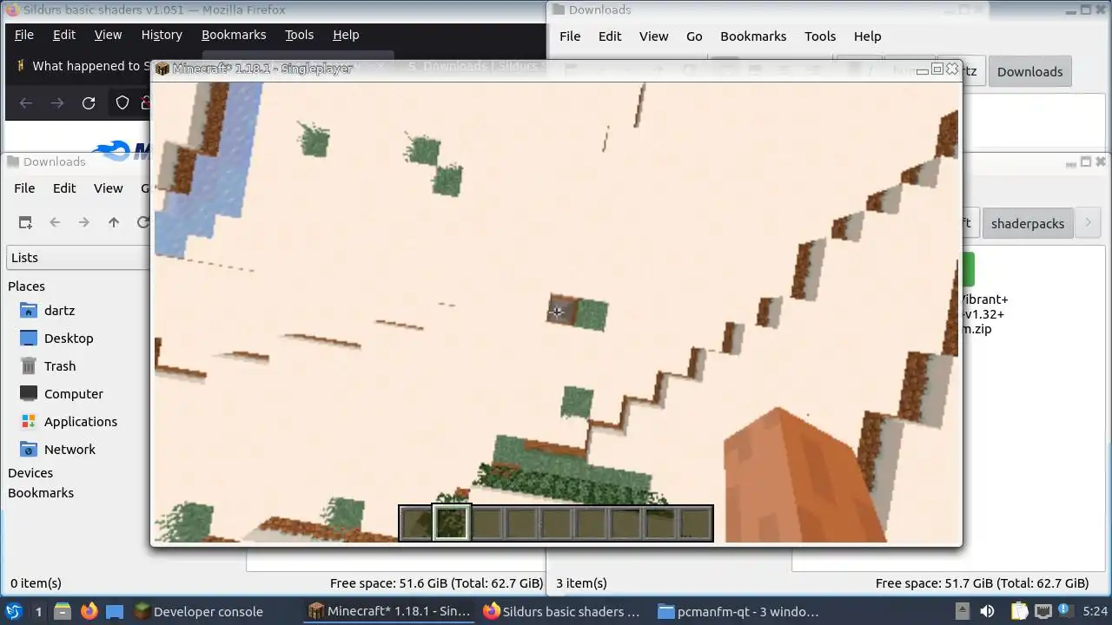Screen dimensions: 1112x625
Task: Go up one folder in left Downloads window
Action: [114, 222]
